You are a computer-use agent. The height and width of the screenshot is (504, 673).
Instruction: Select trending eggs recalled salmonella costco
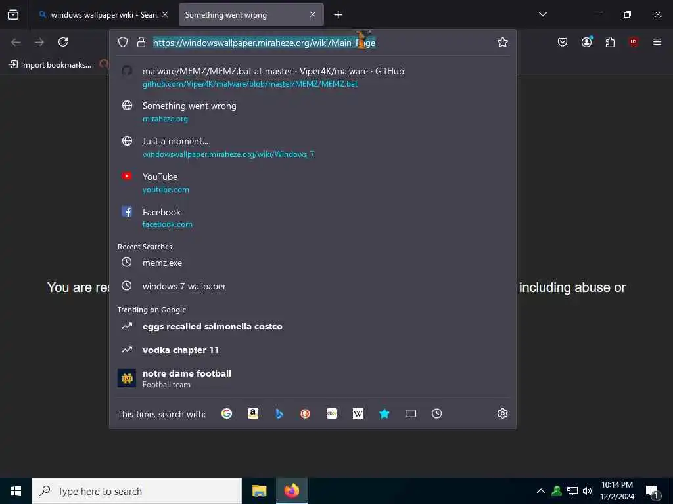(x=312, y=326)
